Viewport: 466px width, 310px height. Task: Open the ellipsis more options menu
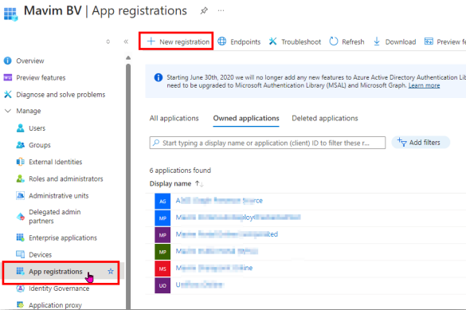click(x=221, y=10)
